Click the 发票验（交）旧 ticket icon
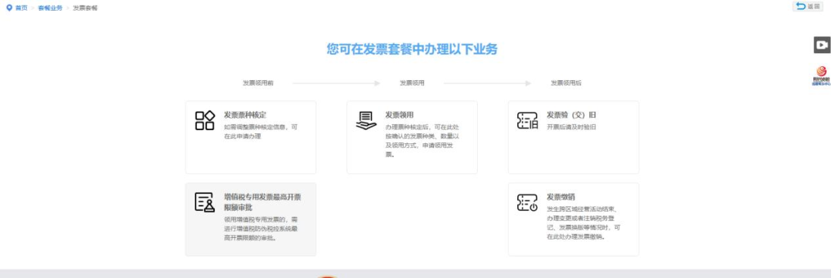831x278 pixels. [x=527, y=120]
